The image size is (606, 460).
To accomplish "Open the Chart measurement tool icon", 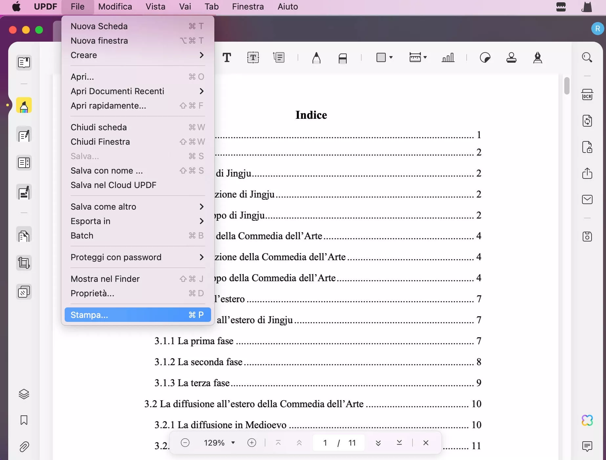I will [x=448, y=58].
